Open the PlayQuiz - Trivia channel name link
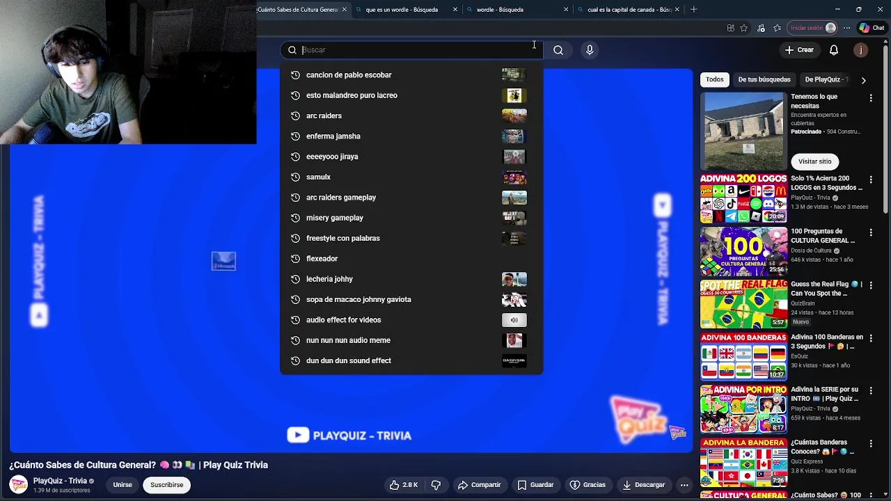 (60, 481)
